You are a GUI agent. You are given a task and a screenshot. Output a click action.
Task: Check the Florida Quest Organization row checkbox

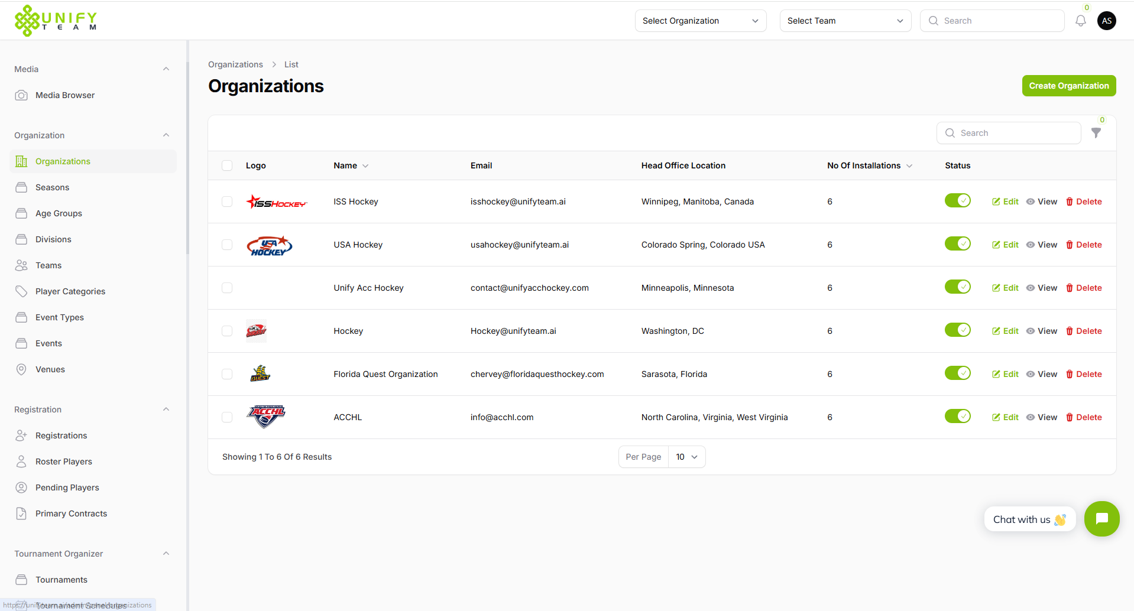(227, 374)
